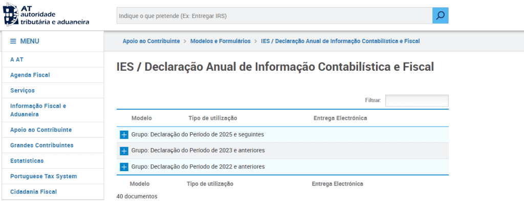This screenshot has height=208, width=524.
Task: Open Agenda Fiscal in sidebar
Action: 30,75
